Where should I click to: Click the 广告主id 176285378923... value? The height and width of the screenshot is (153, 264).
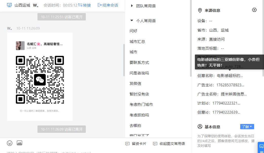pyautogui.click(x=230, y=85)
